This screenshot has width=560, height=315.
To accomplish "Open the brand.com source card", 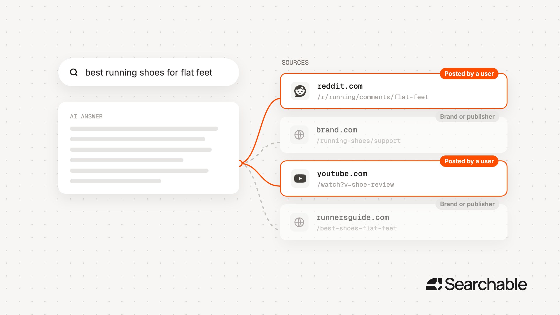I will coord(394,135).
